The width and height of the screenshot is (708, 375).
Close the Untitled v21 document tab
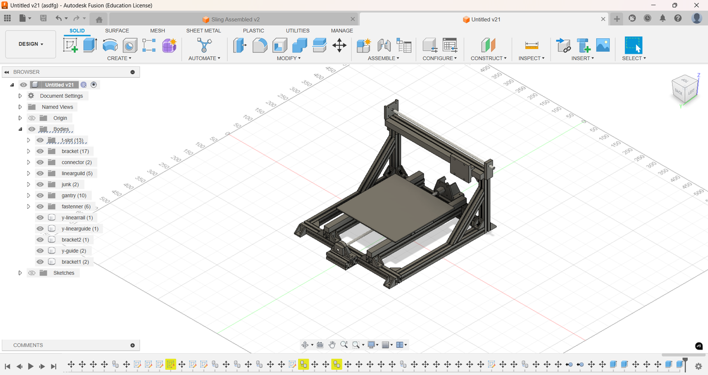pyautogui.click(x=603, y=19)
